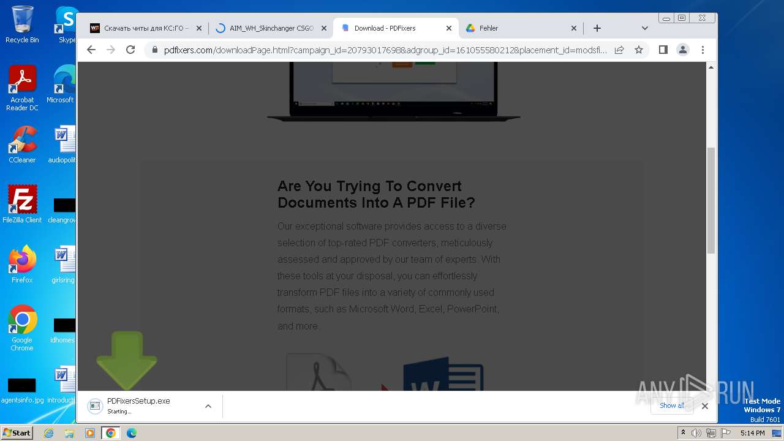Open a new tab with plus button
784x441 pixels.
pyautogui.click(x=597, y=28)
